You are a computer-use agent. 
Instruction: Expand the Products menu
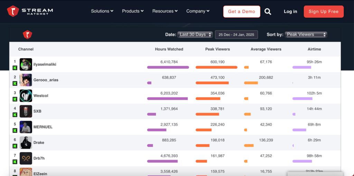(x=133, y=11)
